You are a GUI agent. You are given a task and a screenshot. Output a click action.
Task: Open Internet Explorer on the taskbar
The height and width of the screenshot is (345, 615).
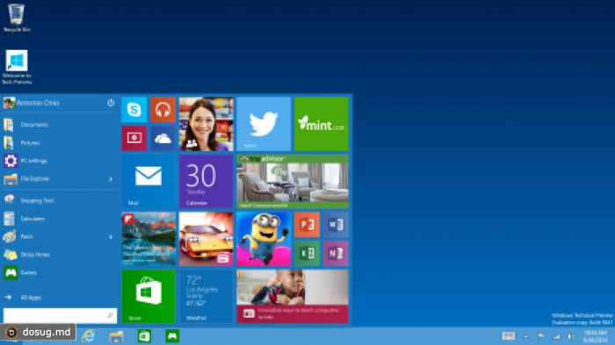coord(89,336)
